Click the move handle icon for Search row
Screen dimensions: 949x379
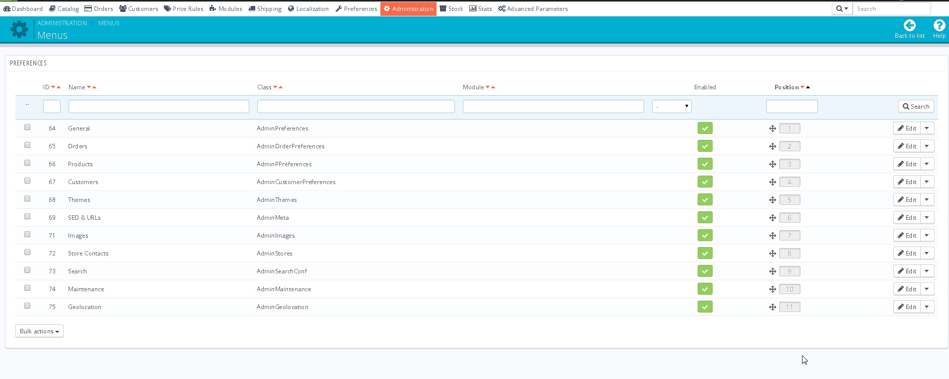click(773, 271)
